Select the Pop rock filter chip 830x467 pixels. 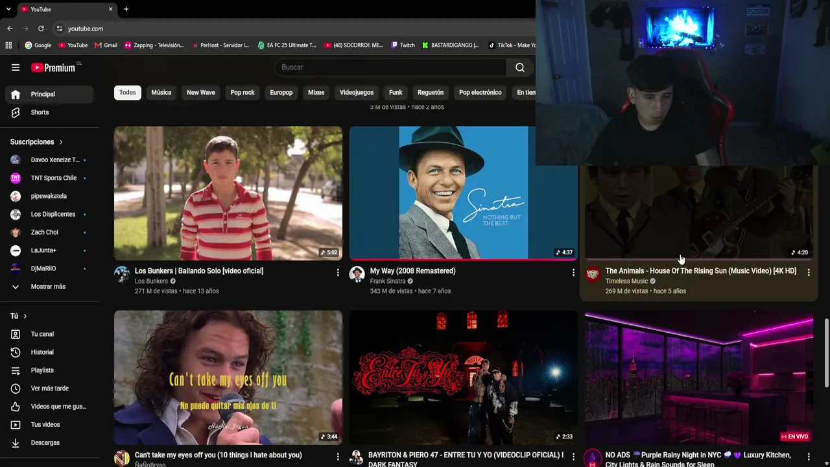point(243,92)
